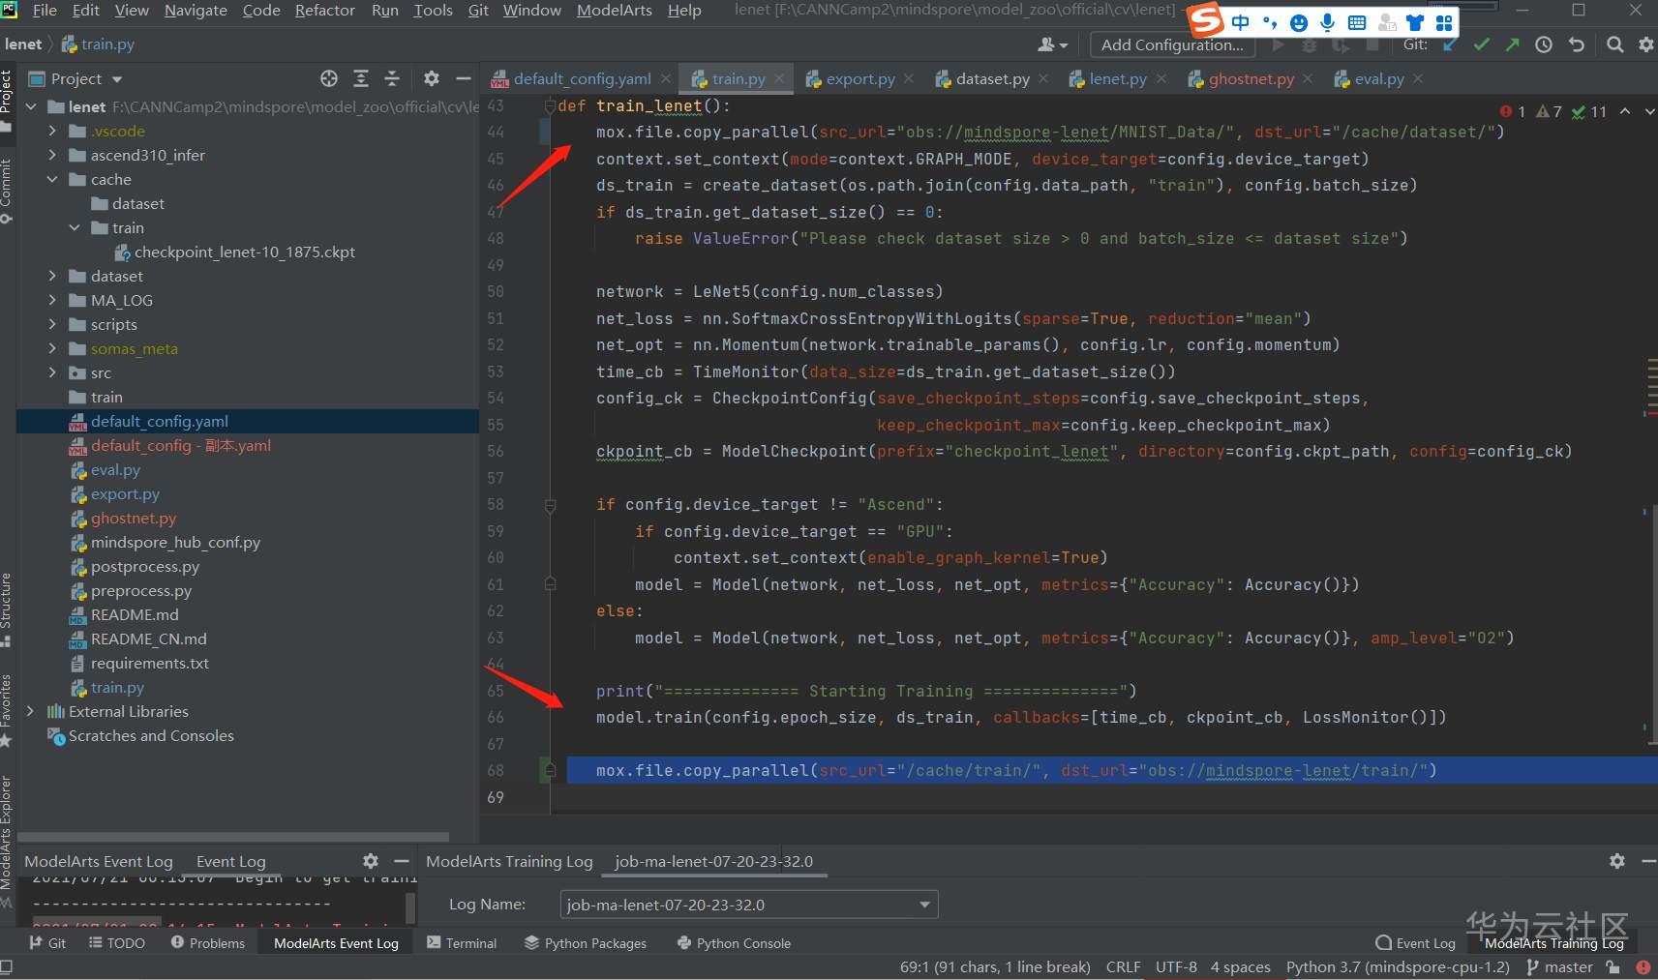The height and width of the screenshot is (980, 1658).
Task: Collapse the cache folder
Action: click(x=52, y=179)
